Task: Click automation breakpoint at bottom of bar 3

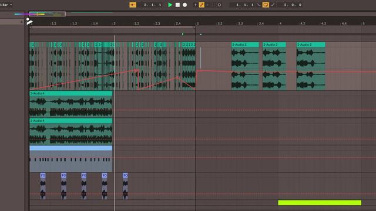Action: point(195,90)
